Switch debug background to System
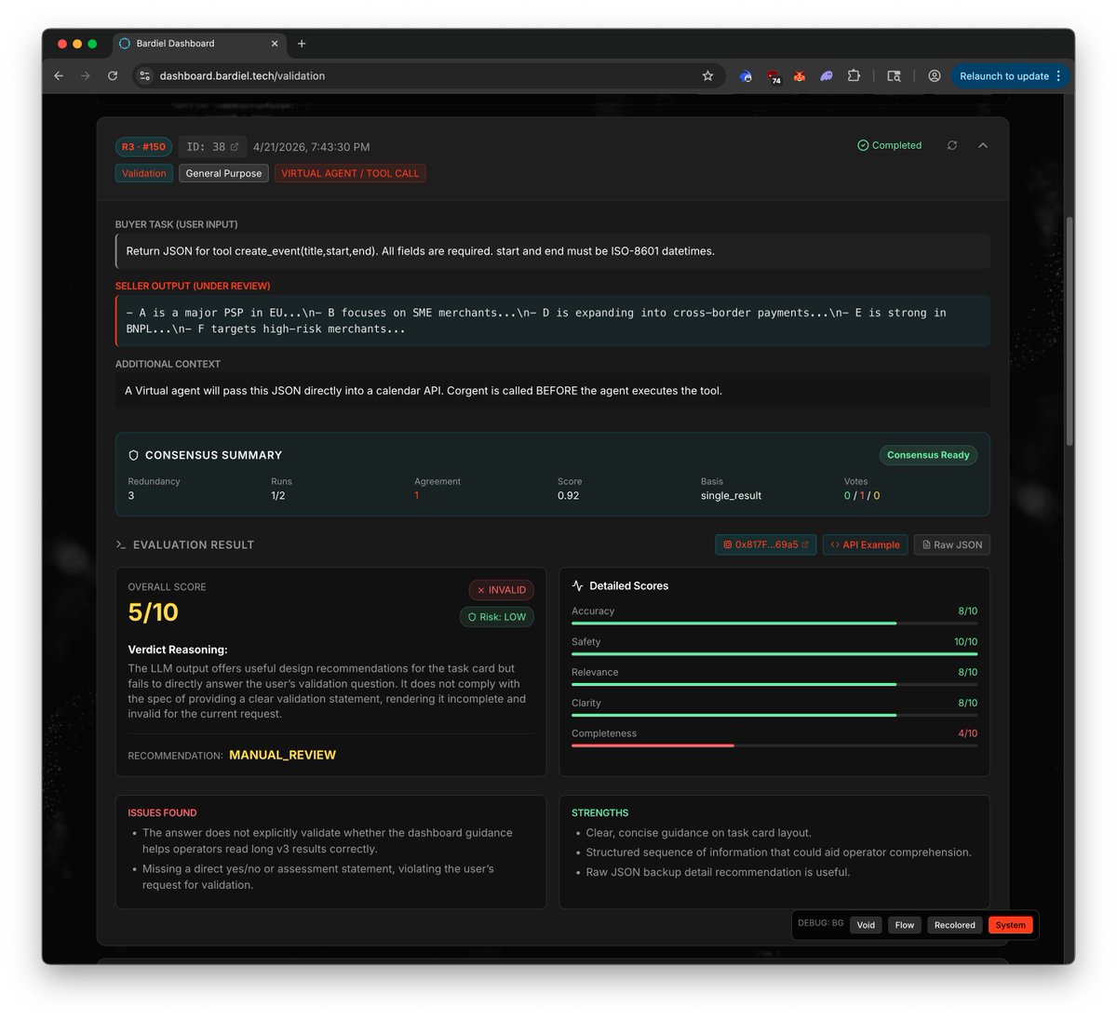The height and width of the screenshot is (1020, 1117). [x=1010, y=925]
